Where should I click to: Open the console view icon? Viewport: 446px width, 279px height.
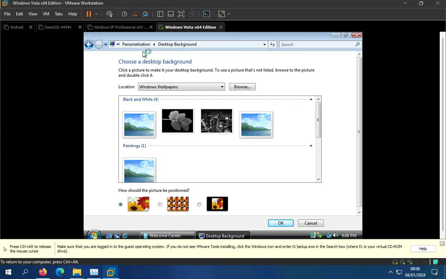207,14
